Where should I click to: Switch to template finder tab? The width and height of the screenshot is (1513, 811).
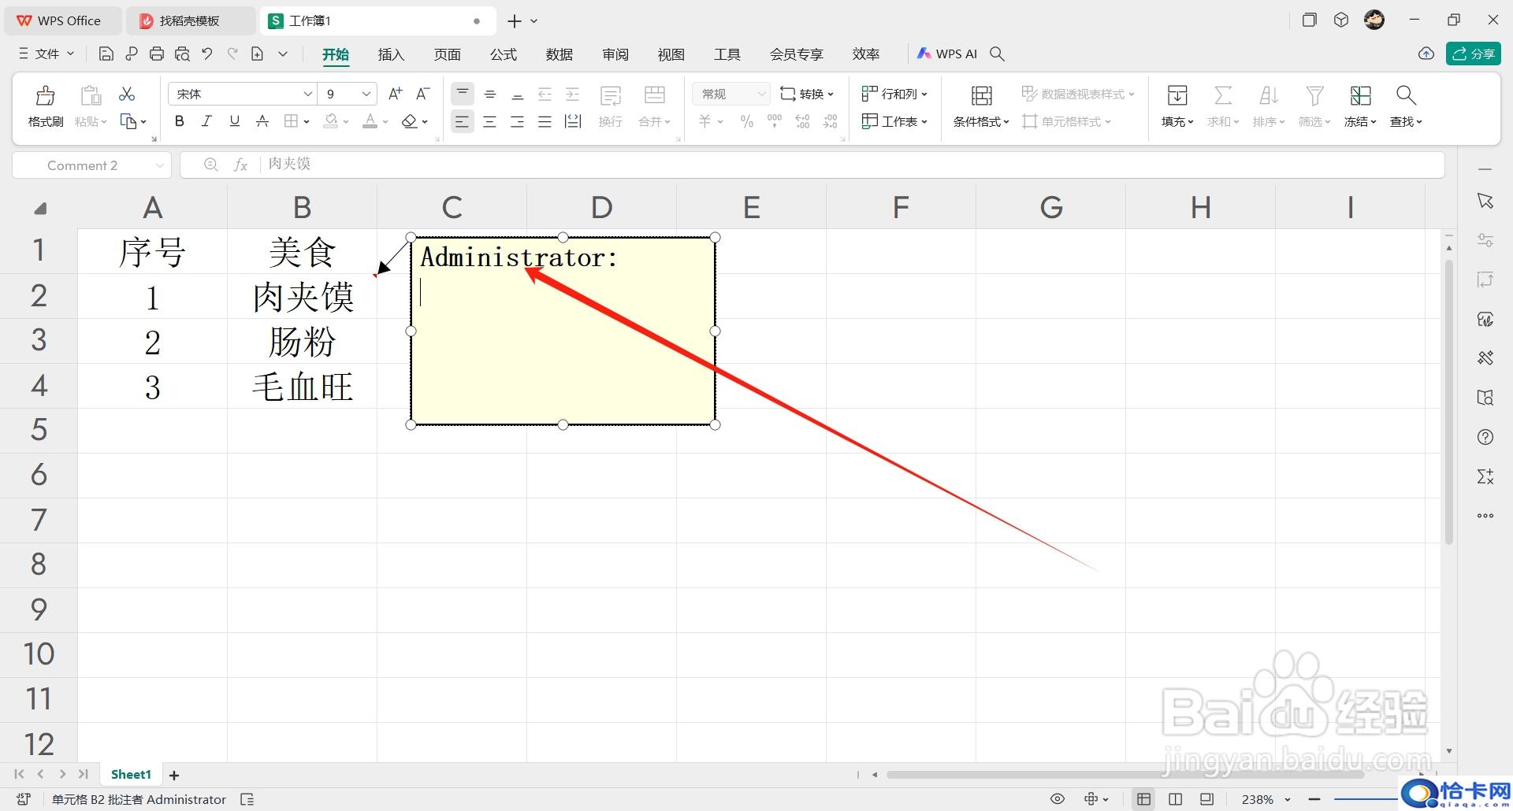point(190,20)
